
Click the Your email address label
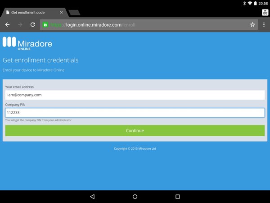point(19,87)
